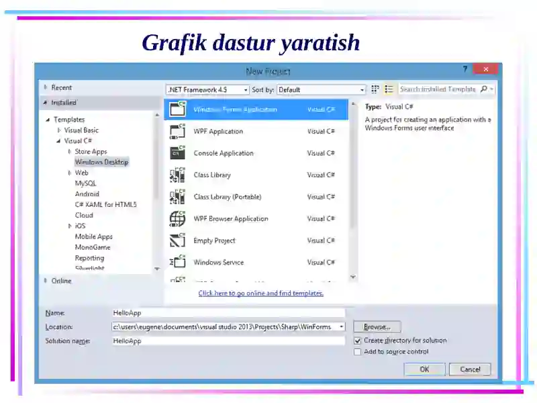The image size is (537, 403).
Task: Select the Windows Service row text
Action: point(219,262)
